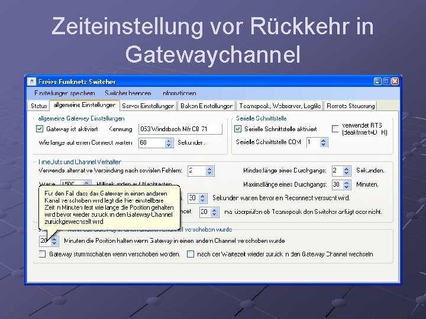Adjust the Mindestlänge eines Durchgangs spinner
426x319 pixels.
pyautogui.click(x=346, y=171)
